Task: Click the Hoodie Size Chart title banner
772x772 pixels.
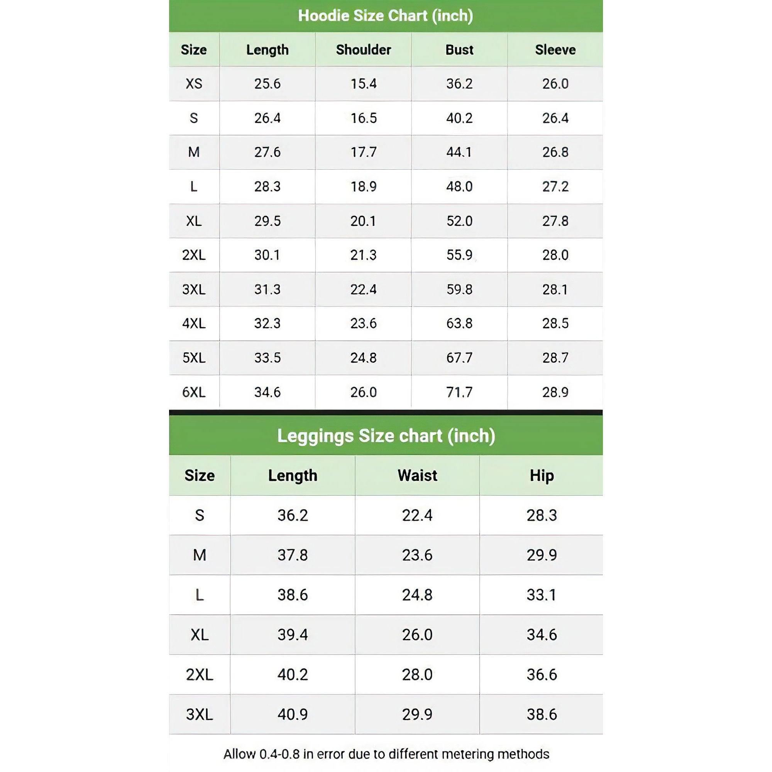Action: 386,15
